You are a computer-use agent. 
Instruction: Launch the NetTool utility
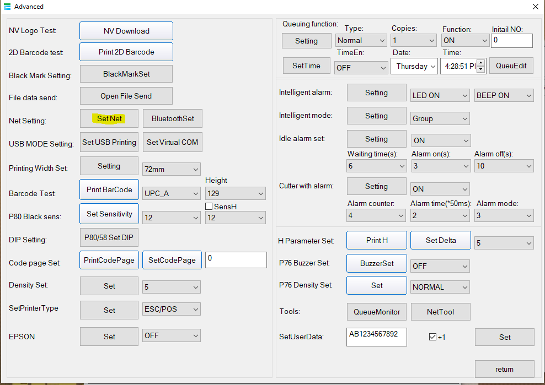tap(440, 312)
